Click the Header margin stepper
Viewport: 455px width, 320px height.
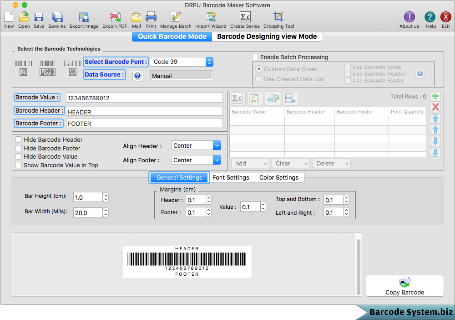209,200
